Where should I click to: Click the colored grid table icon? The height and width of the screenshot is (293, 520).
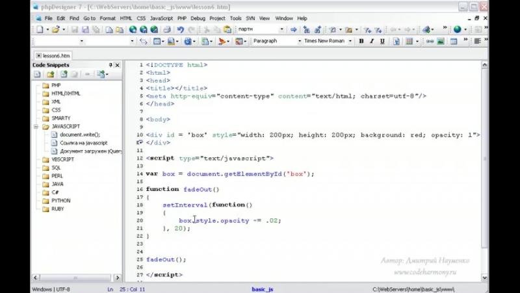(x=409, y=41)
